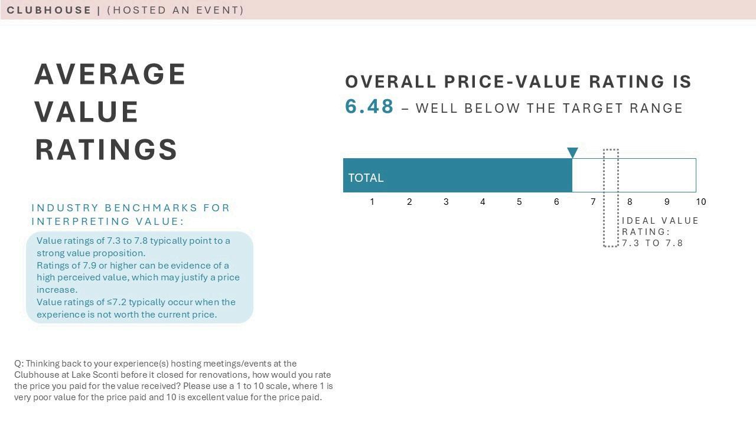Click the number 7 on the scale
This screenshot has height=425, width=756.
[593, 202]
